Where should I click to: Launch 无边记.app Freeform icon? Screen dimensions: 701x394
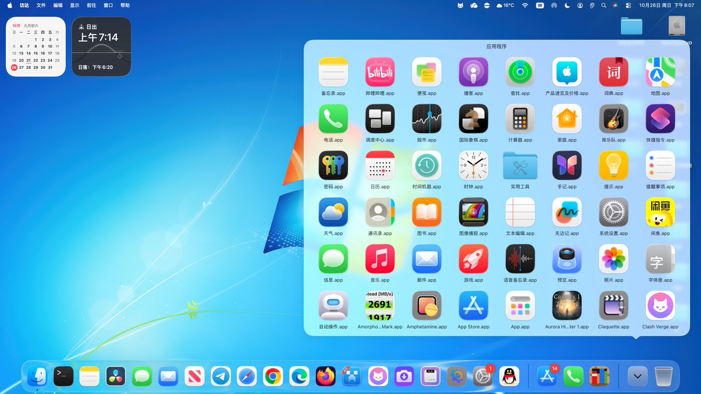click(x=567, y=212)
